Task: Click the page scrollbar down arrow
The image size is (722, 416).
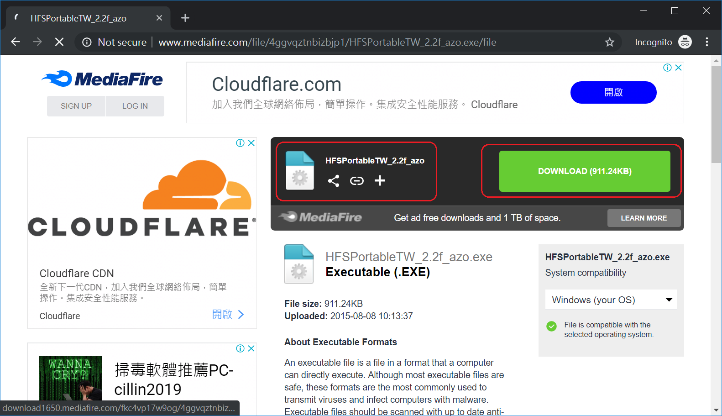Action: tap(716, 410)
